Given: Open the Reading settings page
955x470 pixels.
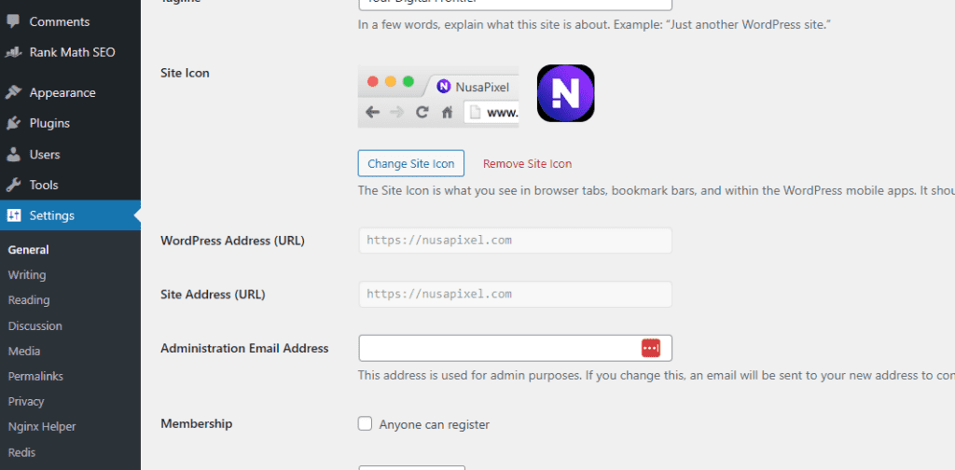Looking at the screenshot, I should coord(29,300).
